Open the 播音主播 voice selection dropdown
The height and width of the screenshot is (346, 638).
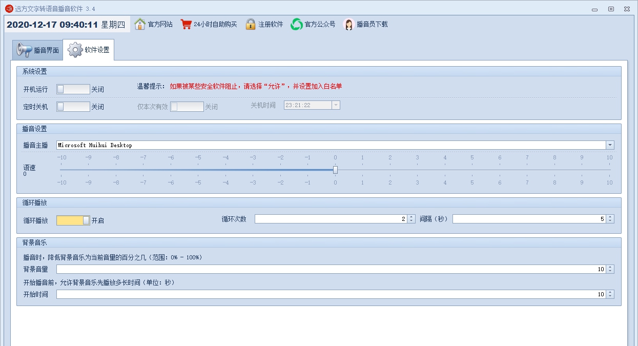pyautogui.click(x=609, y=145)
